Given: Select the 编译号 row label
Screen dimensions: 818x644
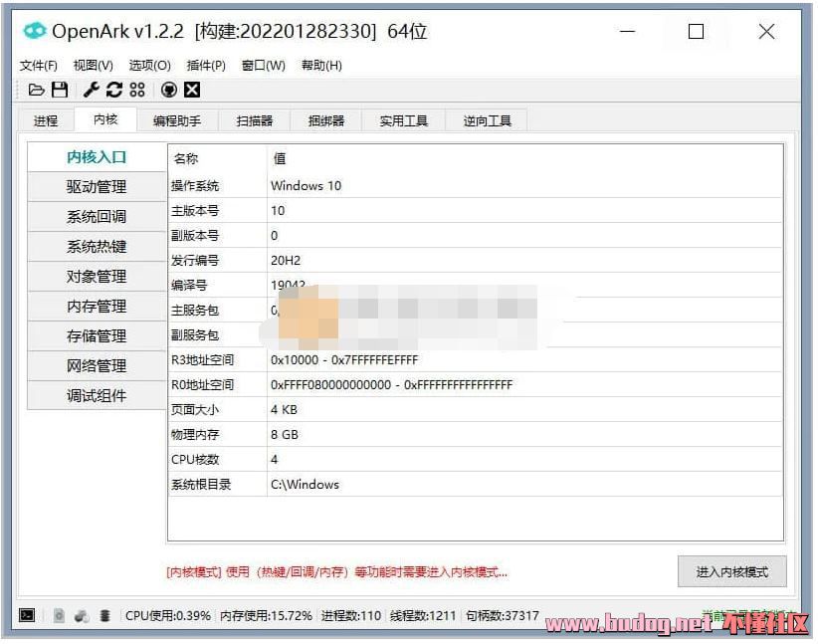Looking at the screenshot, I should coord(189,286).
